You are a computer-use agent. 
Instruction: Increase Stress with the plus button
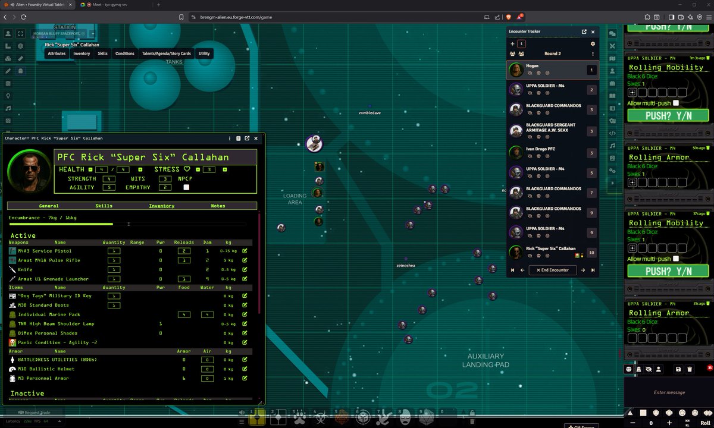point(224,169)
